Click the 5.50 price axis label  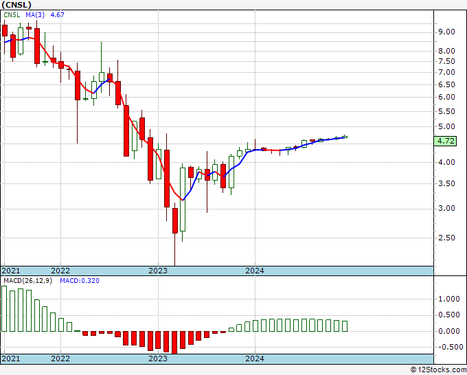446,111
